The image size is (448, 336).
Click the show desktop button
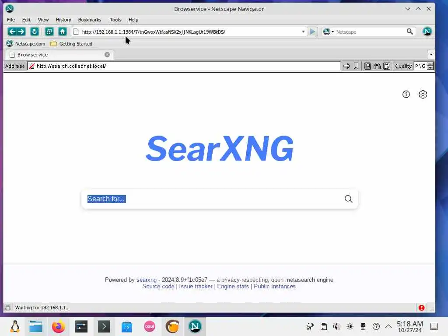click(x=434, y=326)
